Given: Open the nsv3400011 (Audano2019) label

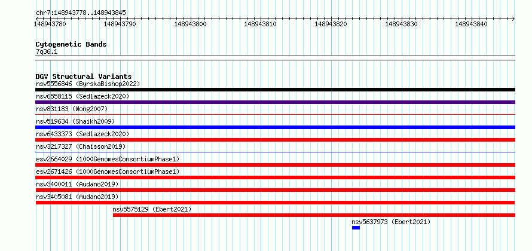Looking at the screenshot, I should click(77, 184).
